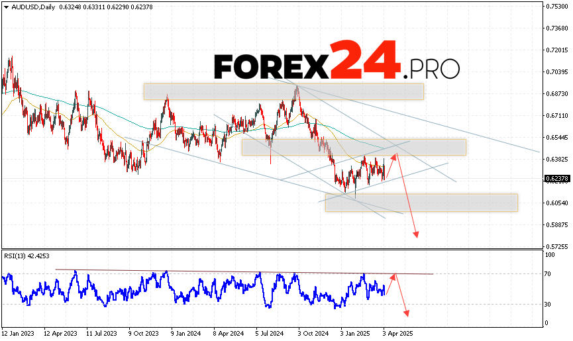The width and height of the screenshot is (573, 341).
Task: Select the topmost grey resistance zone rectangle
Action: tap(283, 91)
